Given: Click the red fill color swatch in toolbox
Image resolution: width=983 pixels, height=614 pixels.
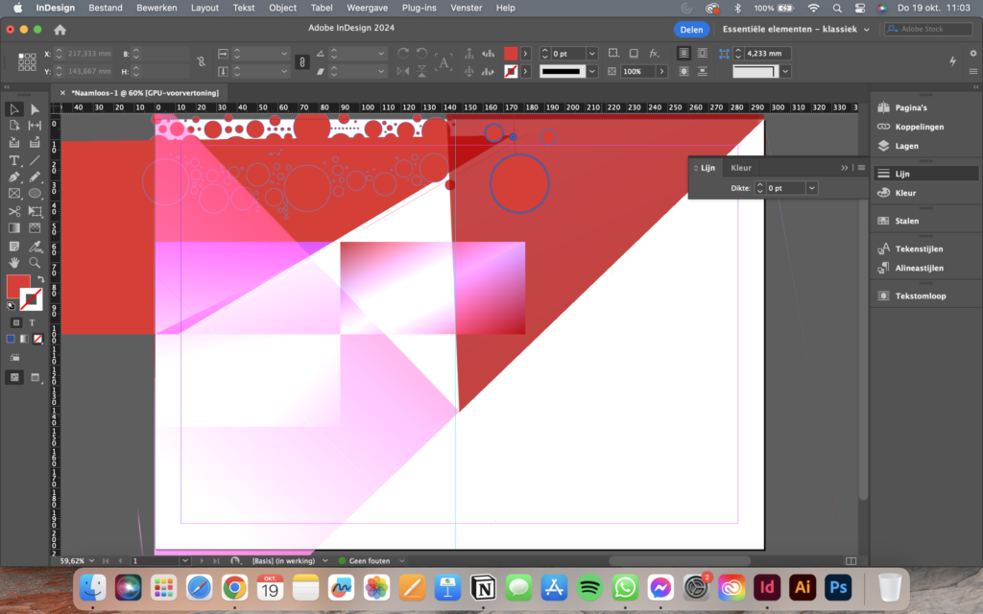Looking at the screenshot, I should [x=17, y=286].
